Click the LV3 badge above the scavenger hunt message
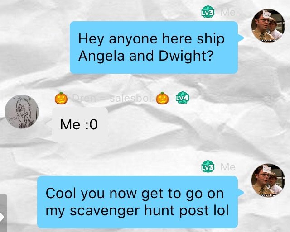This screenshot has height=232, width=290. click(x=208, y=166)
